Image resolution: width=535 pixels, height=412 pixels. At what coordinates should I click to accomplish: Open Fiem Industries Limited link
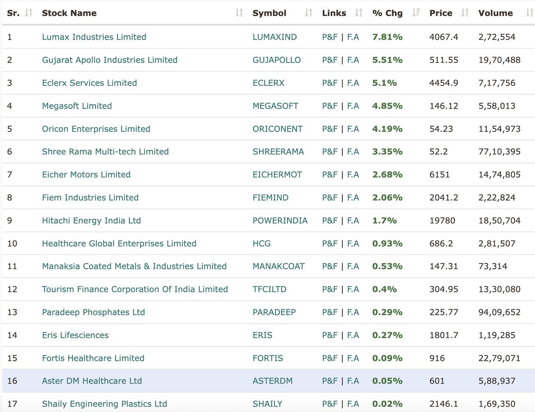coord(90,198)
